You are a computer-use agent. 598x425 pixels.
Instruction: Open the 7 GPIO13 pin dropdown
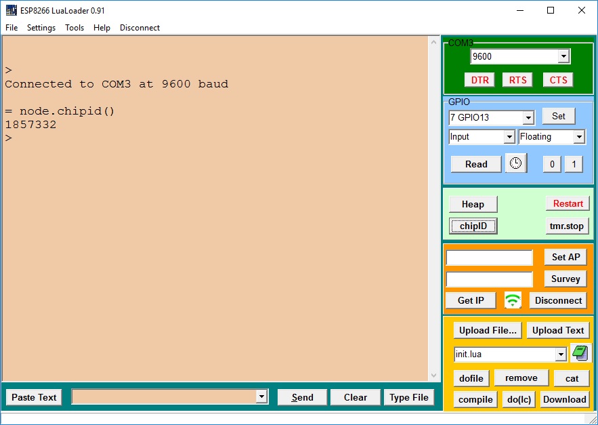click(x=528, y=118)
